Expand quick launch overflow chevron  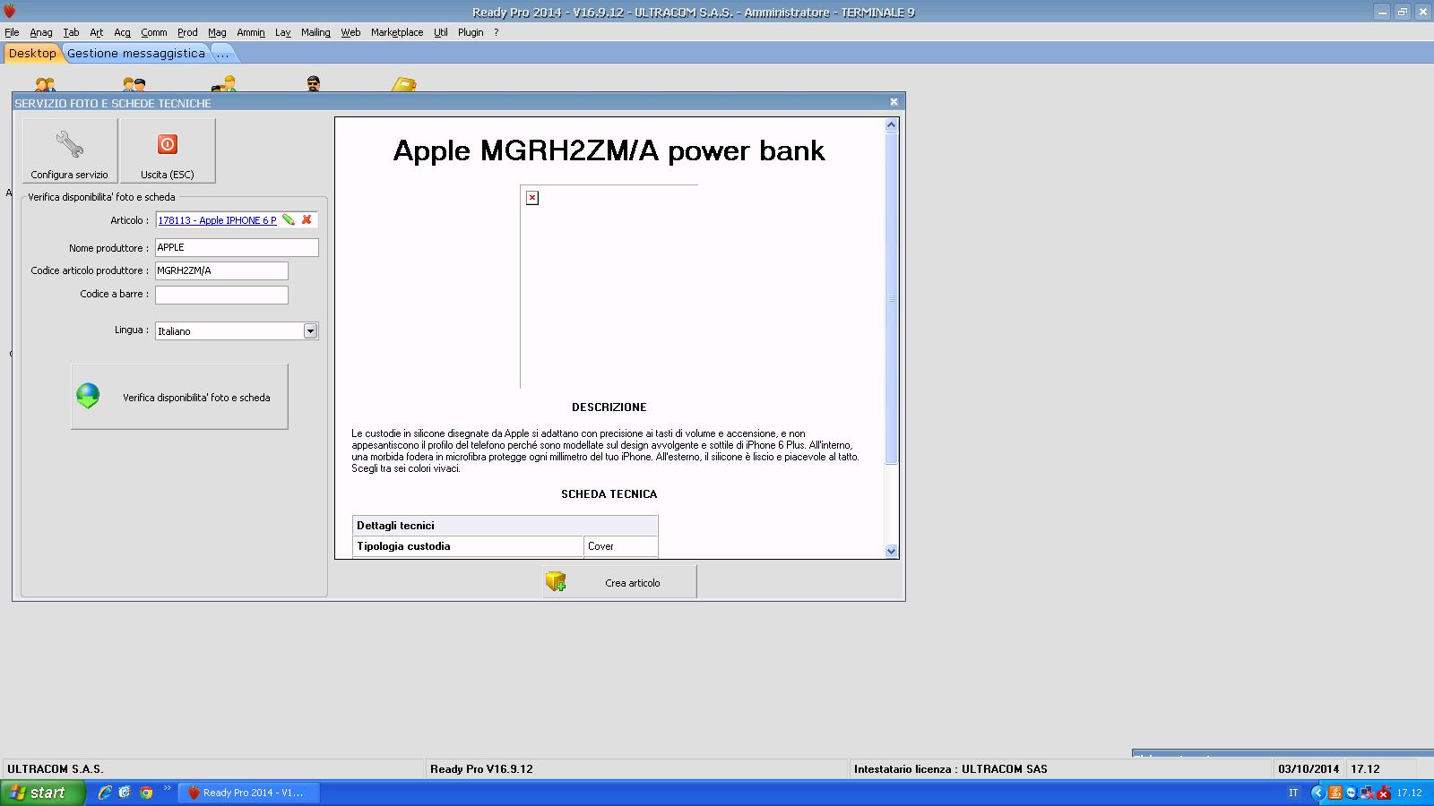tap(167, 789)
